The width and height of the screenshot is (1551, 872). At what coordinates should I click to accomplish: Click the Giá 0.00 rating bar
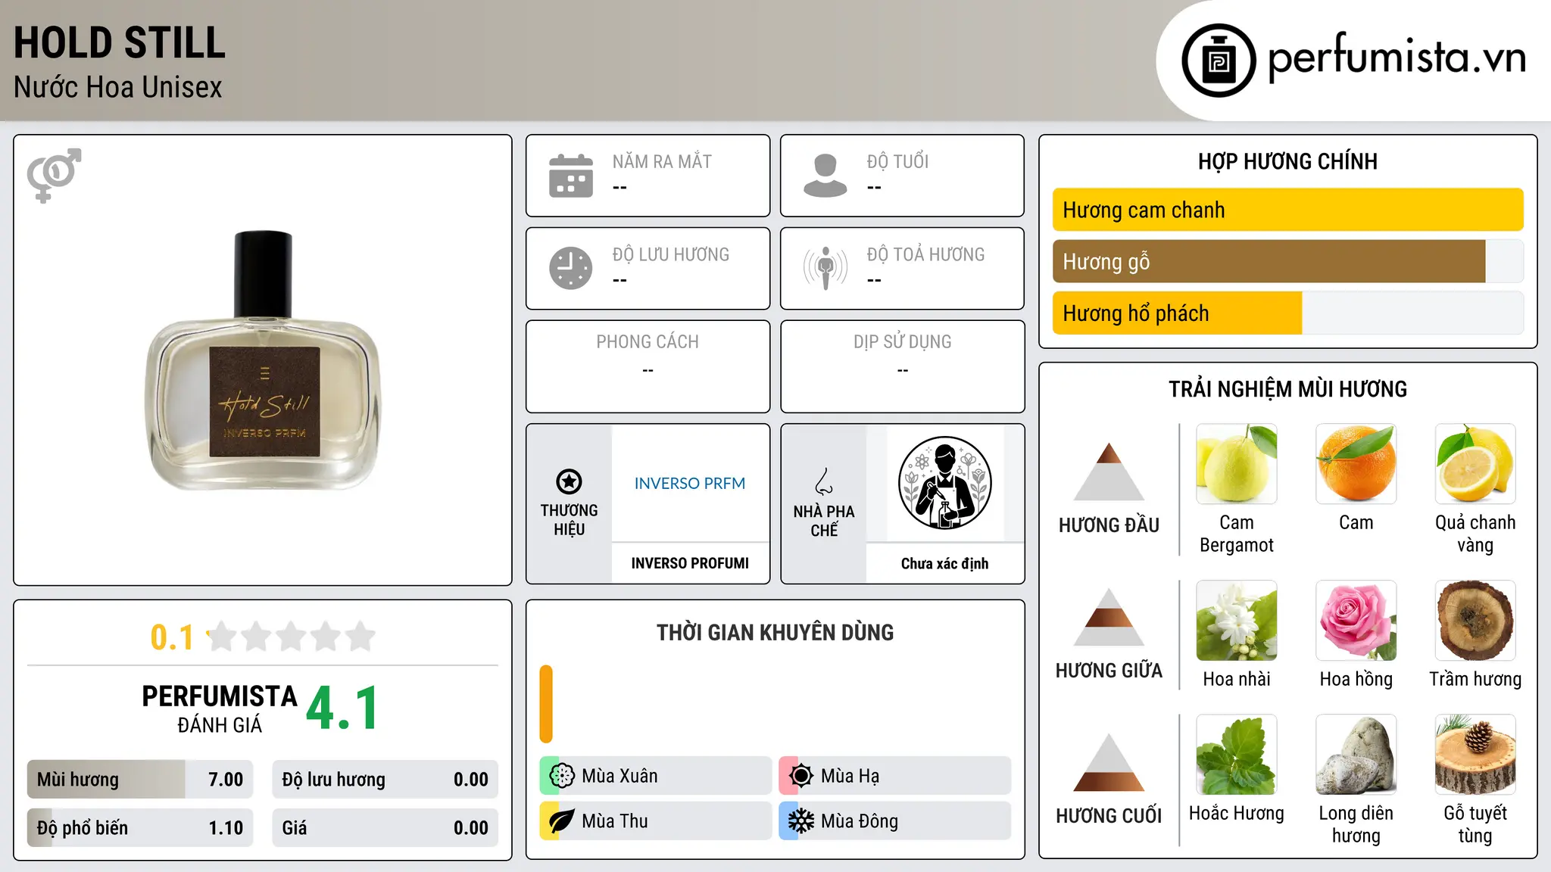click(385, 827)
